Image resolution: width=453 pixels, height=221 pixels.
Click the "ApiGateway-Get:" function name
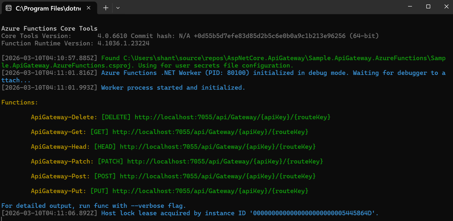(59, 132)
